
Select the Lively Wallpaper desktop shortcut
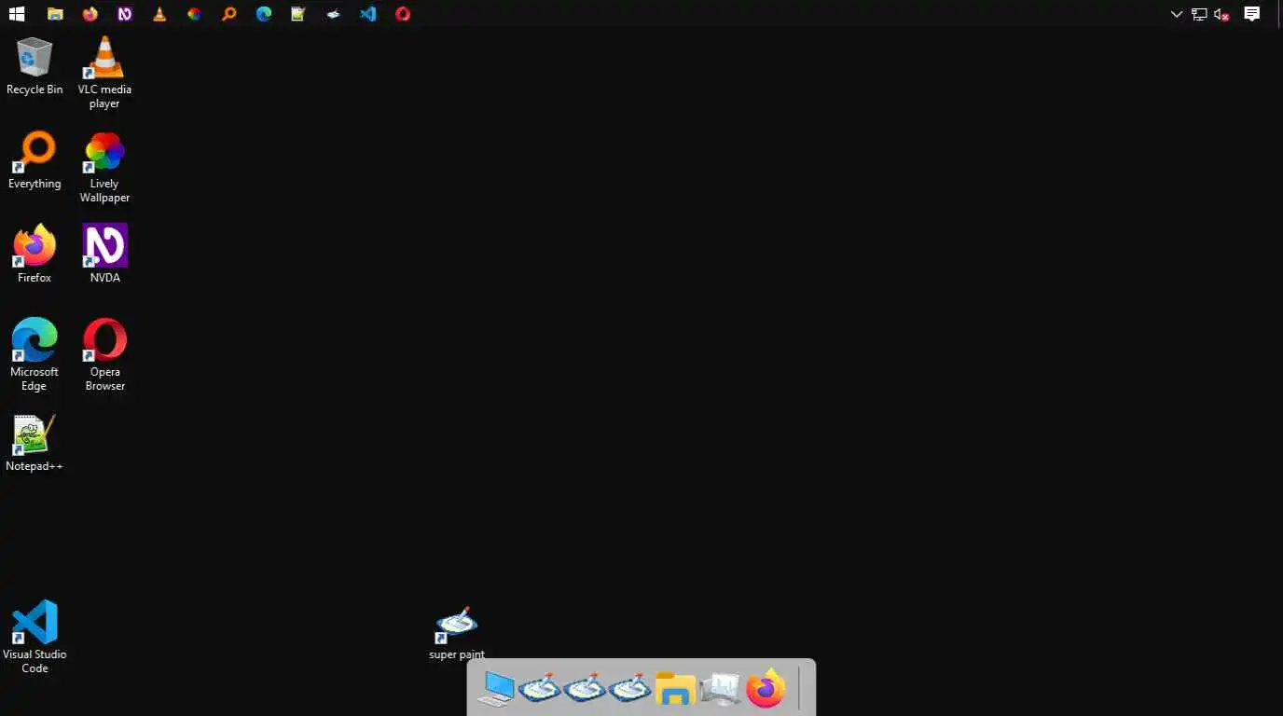104,168
